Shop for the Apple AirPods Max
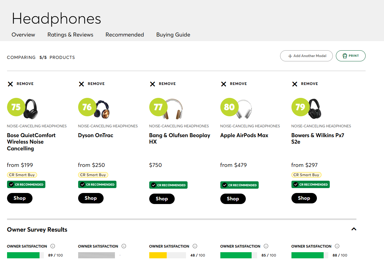384x266 pixels. point(233,199)
